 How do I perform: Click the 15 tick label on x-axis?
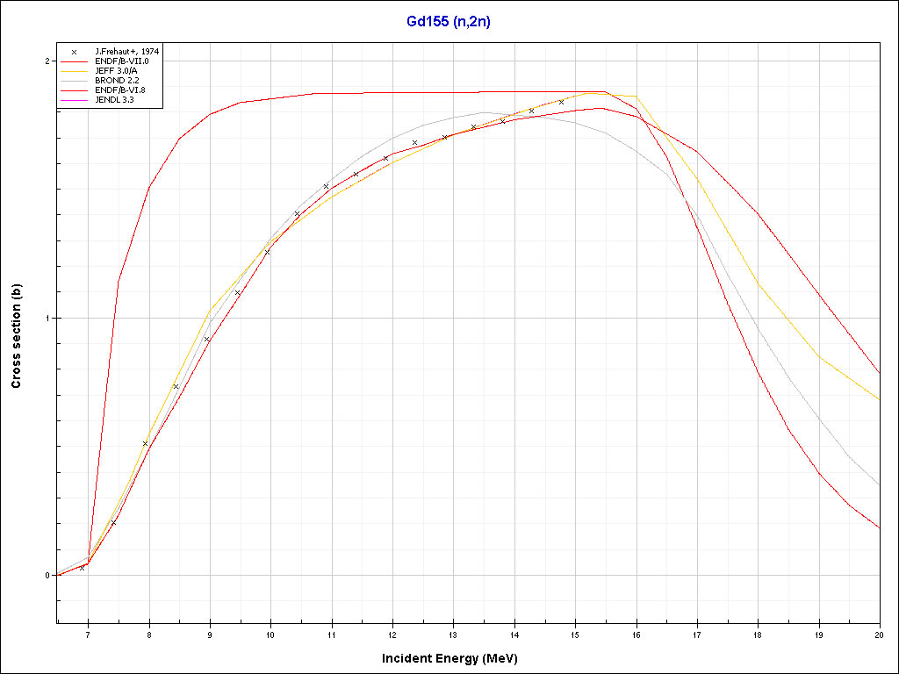pyautogui.click(x=575, y=635)
